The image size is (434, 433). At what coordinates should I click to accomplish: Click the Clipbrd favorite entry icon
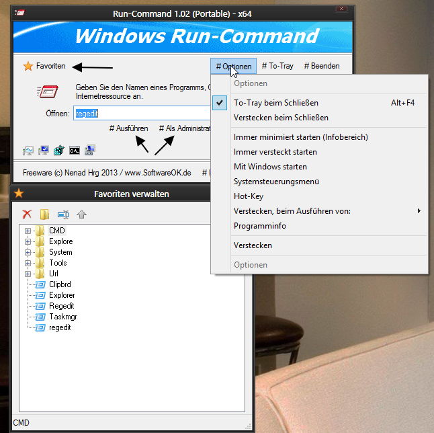(40, 284)
